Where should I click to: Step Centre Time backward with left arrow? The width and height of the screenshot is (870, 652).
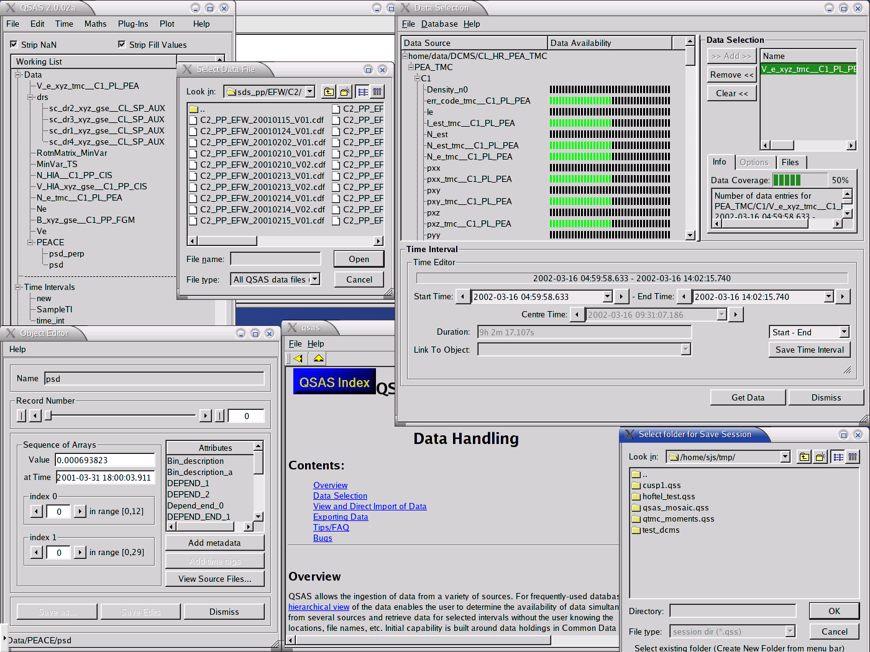577,315
